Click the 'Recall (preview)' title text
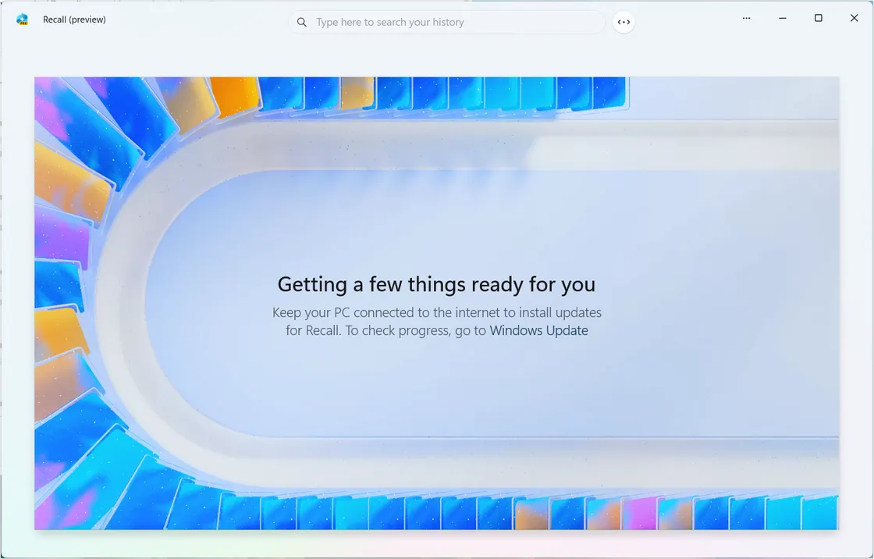Viewport: 874px width, 559px height. pyautogui.click(x=74, y=19)
